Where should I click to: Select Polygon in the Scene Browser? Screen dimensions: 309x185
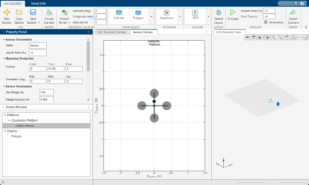[x=16, y=136]
